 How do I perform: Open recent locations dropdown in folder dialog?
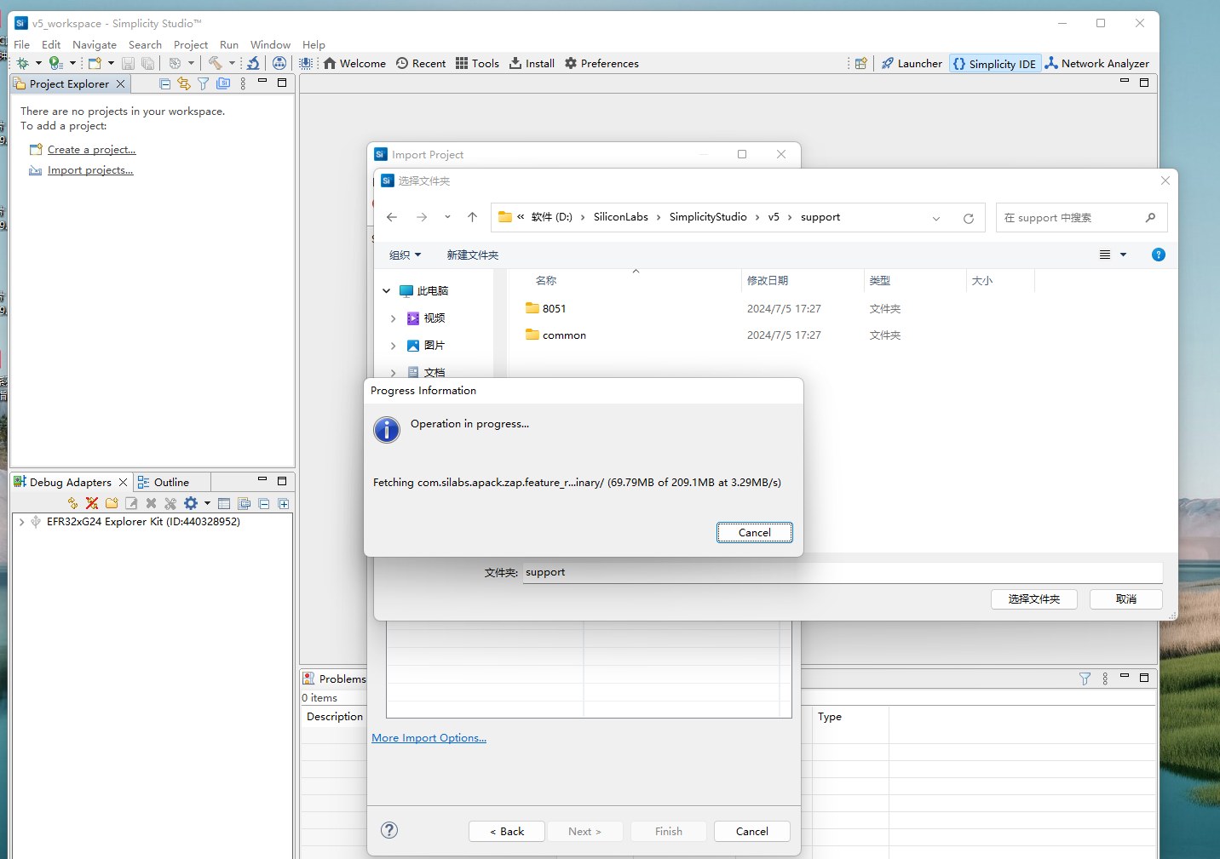pos(447,217)
